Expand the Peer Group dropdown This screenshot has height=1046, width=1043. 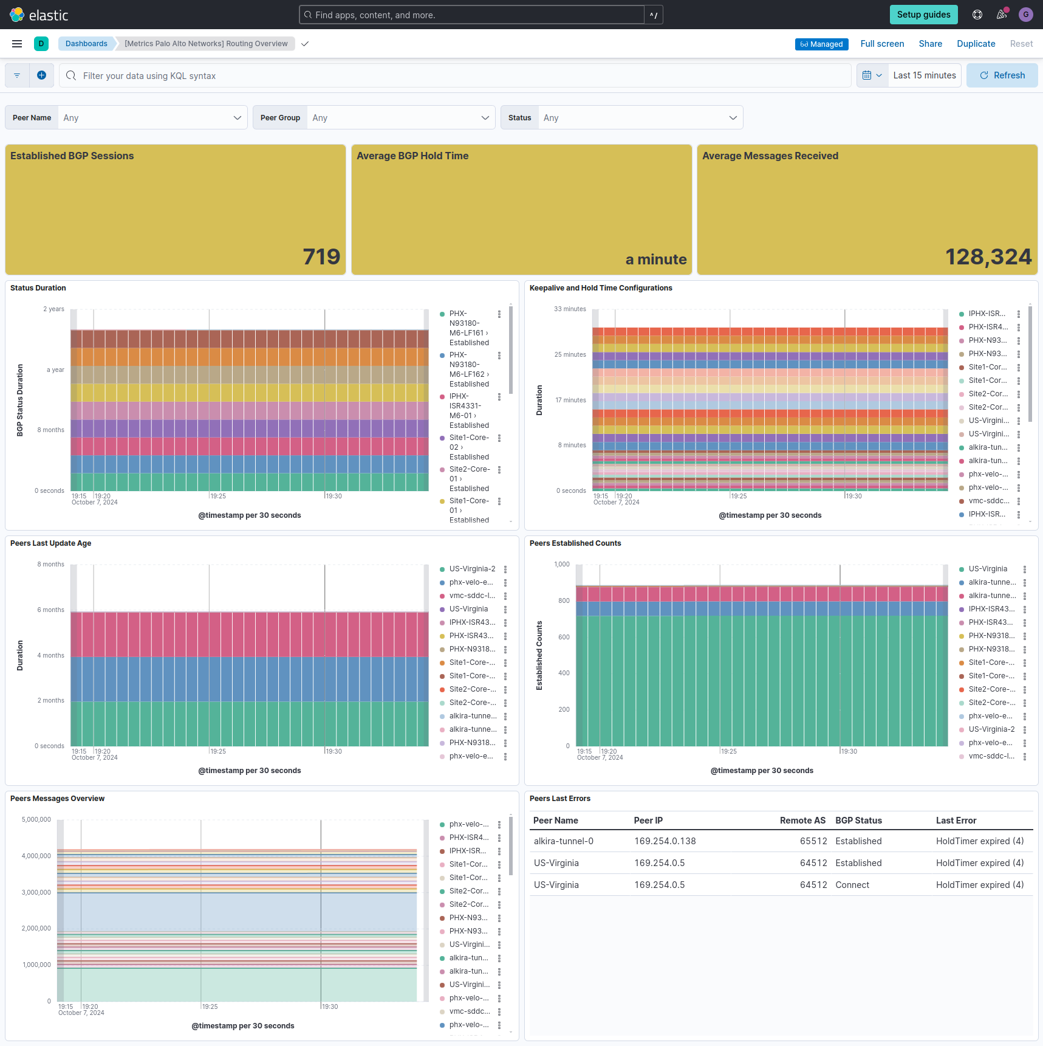(x=401, y=118)
